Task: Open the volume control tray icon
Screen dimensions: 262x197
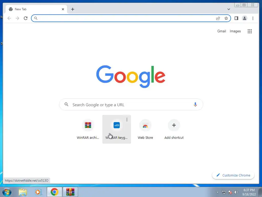Action: coord(236,192)
